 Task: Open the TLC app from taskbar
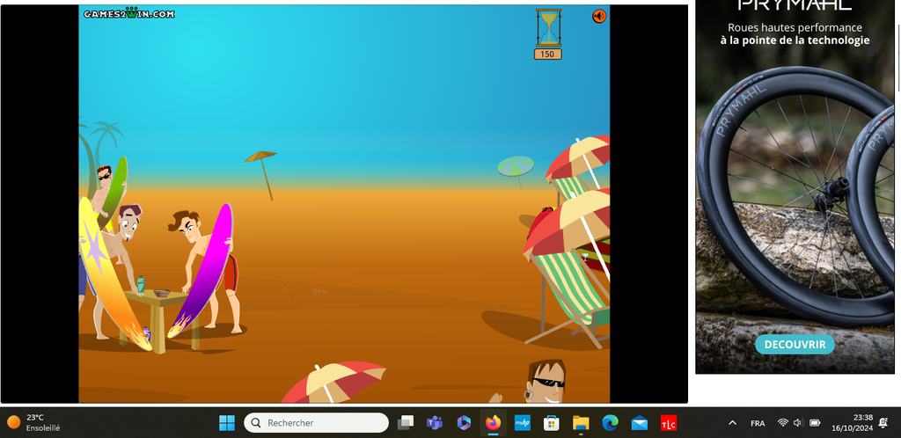pos(669,423)
